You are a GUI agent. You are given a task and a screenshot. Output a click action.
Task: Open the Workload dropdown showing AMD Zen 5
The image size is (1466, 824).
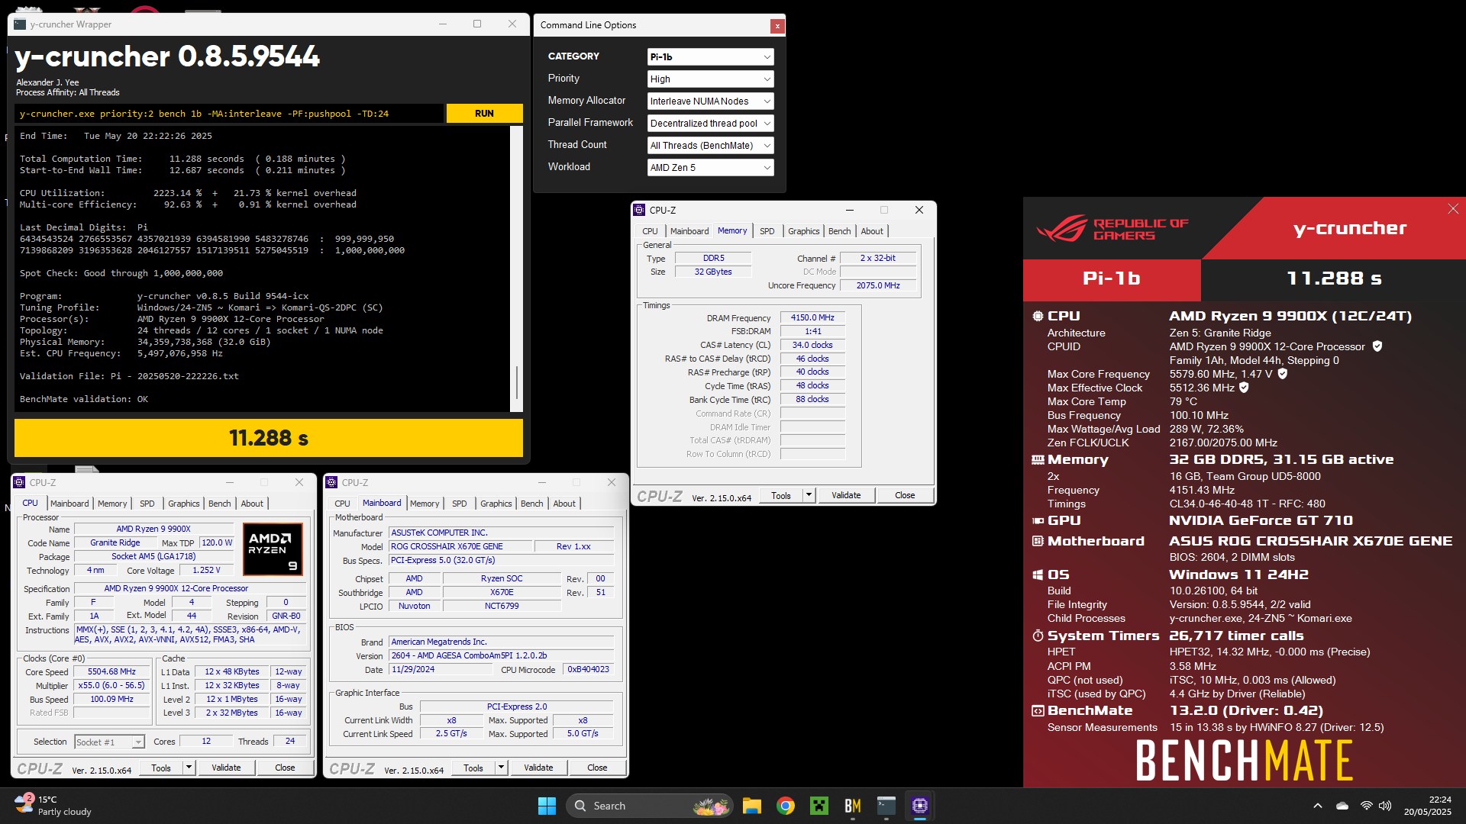[x=710, y=168]
